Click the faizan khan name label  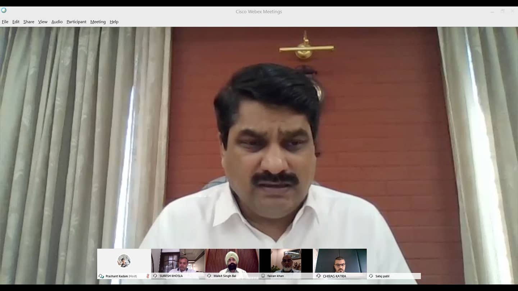coord(276,276)
